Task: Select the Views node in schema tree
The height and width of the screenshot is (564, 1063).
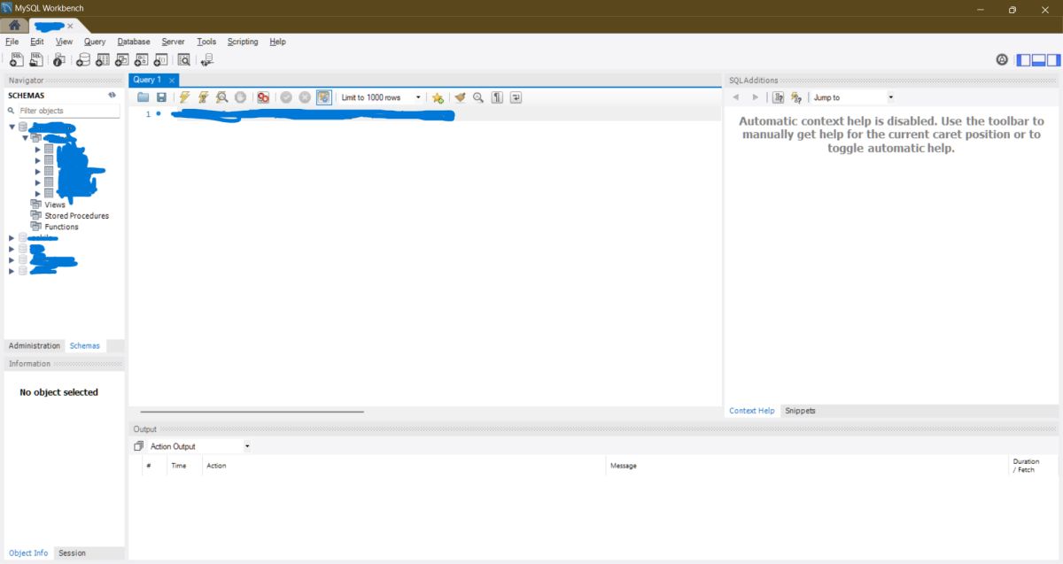Action: [x=55, y=205]
